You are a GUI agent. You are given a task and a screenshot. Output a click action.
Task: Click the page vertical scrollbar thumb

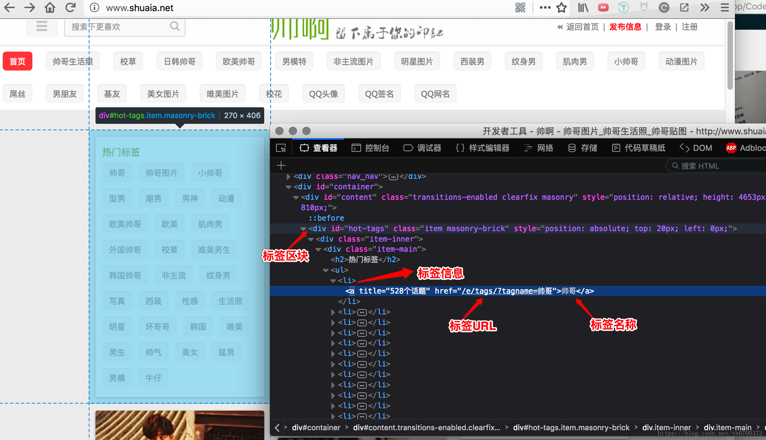pyautogui.click(x=730, y=56)
